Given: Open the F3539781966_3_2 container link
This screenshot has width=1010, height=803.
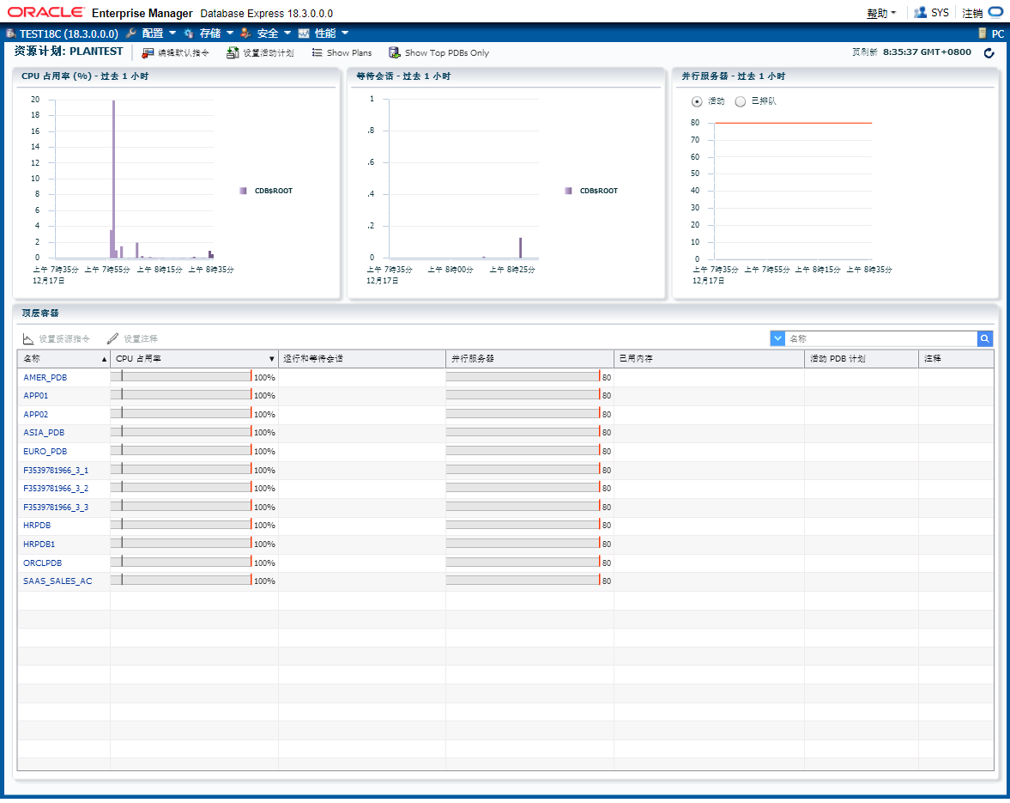Looking at the screenshot, I should click(x=56, y=489).
